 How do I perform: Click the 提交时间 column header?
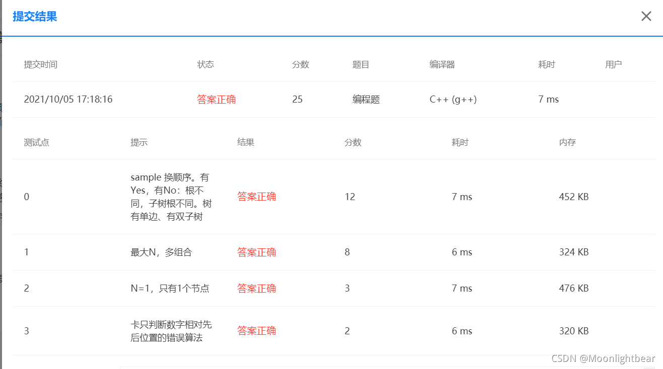pyautogui.click(x=41, y=64)
